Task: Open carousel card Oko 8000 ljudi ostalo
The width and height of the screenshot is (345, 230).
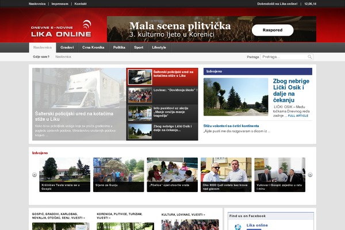Action: (x=226, y=175)
